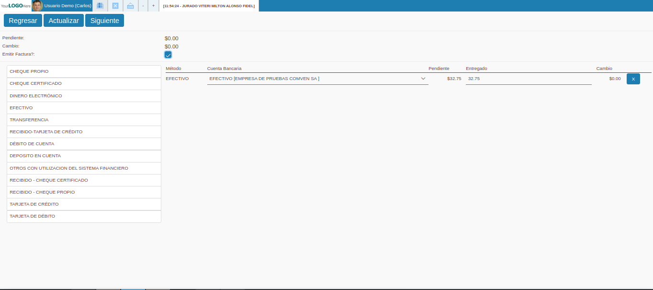This screenshot has height=290, width=653.
Task: Select RECIBIDO-TARJETA DE CRÉDITO payment method
Action: click(84, 132)
